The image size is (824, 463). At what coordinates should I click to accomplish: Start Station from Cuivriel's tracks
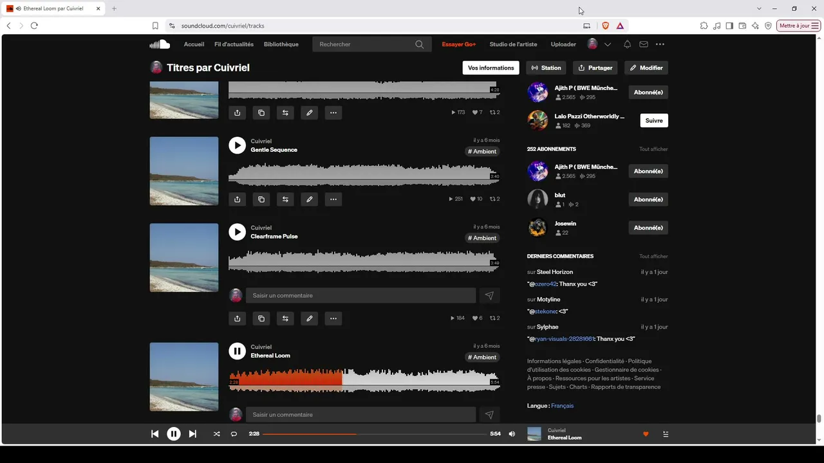click(x=547, y=68)
